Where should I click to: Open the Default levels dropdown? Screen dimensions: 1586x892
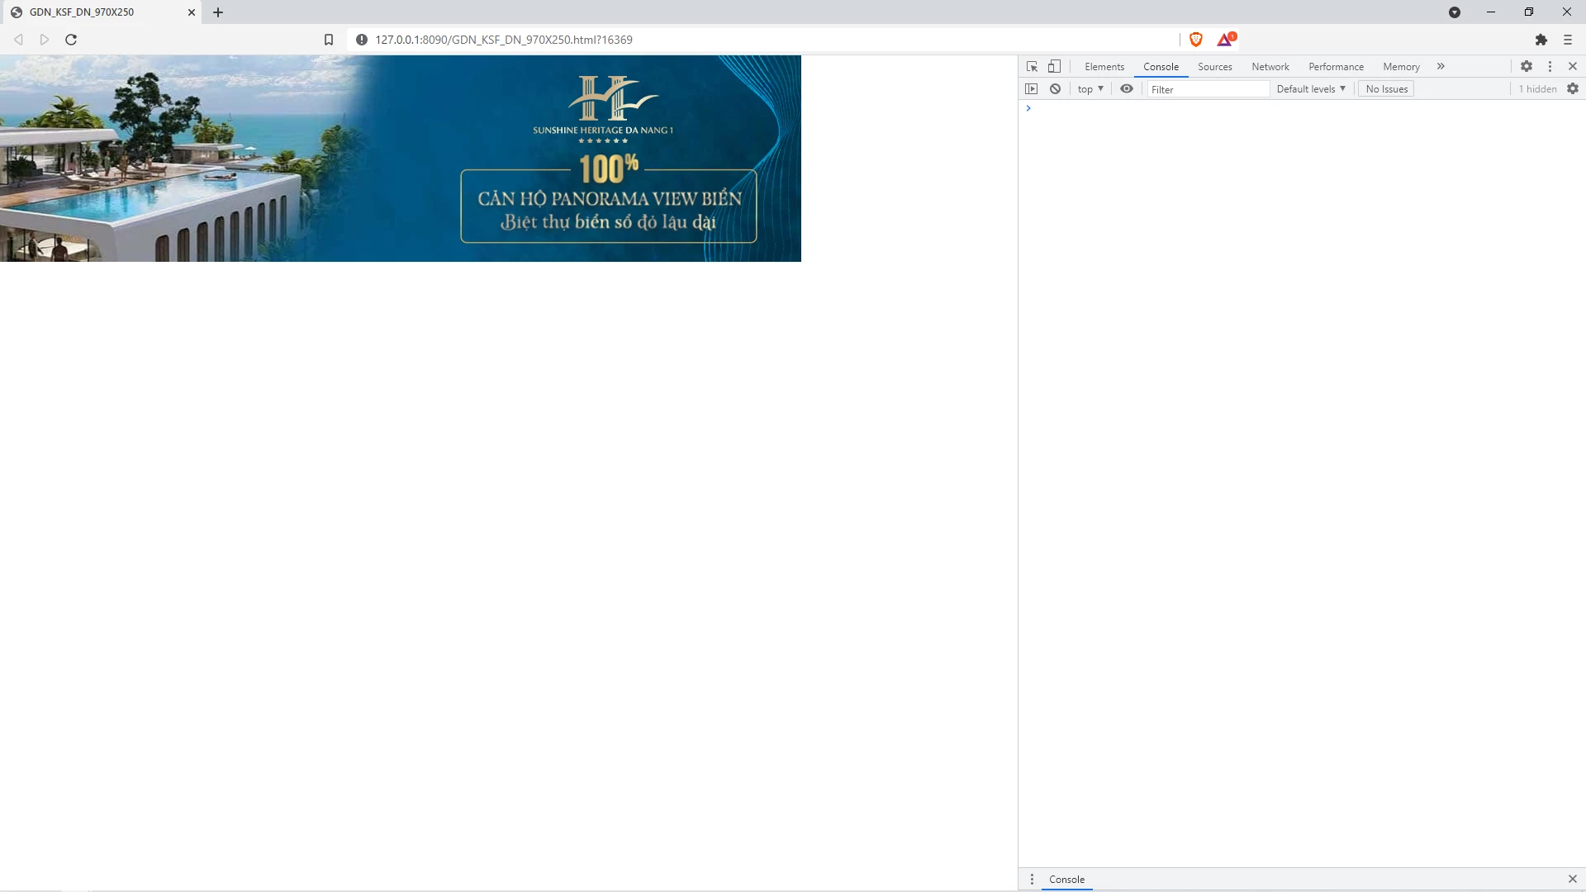pos(1310,88)
